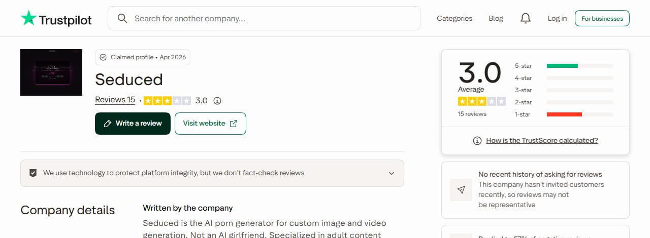Click the shield icon in integrity notice
Screen dimensions: 650x238
tap(33, 173)
